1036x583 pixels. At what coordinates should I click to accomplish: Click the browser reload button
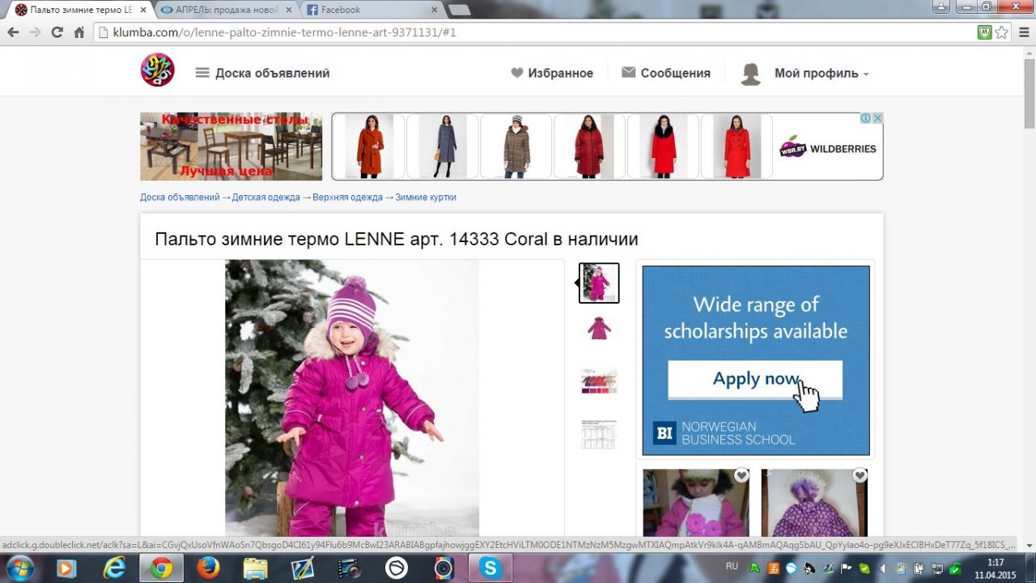click(57, 32)
